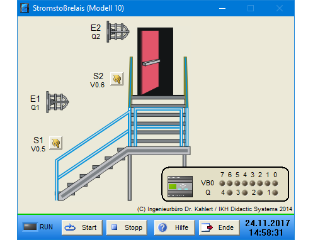Exit using the Ende button
Screen dimensions: 313x240
[219, 227]
